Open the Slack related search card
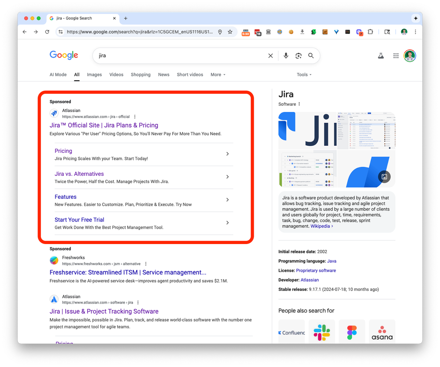The width and height of the screenshot is (440, 367). (x=322, y=332)
